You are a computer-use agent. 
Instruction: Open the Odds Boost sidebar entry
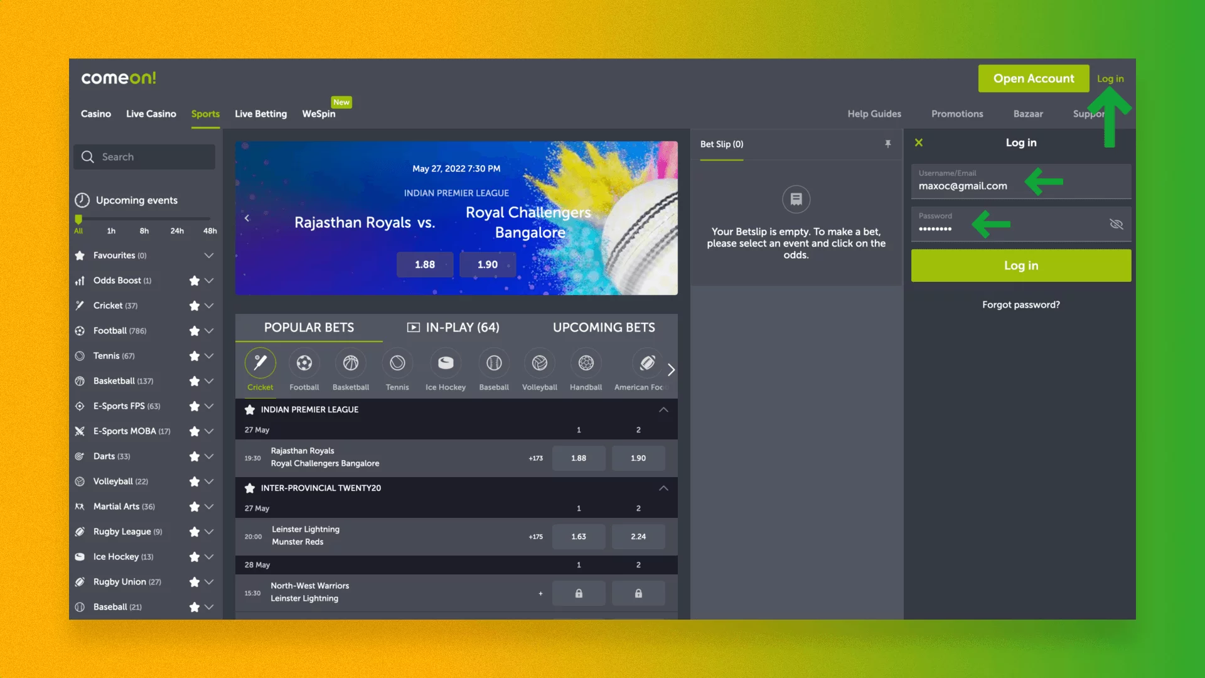[x=122, y=281]
